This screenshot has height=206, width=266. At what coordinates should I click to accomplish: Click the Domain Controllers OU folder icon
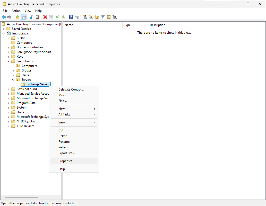[13, 47]
